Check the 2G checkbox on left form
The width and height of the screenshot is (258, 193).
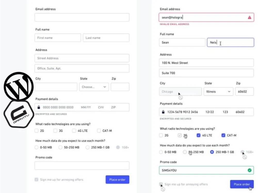tap(36, 131)
